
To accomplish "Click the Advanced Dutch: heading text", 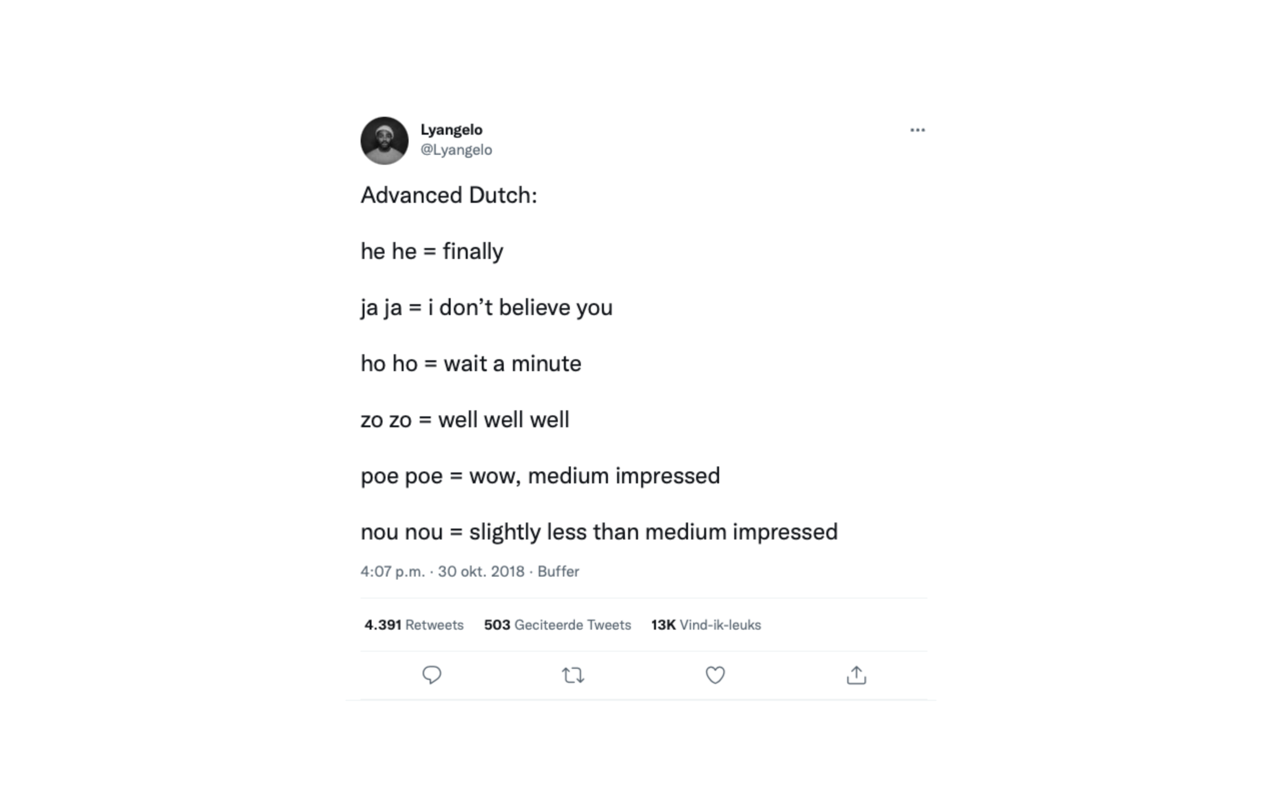I will coord(449,195).
